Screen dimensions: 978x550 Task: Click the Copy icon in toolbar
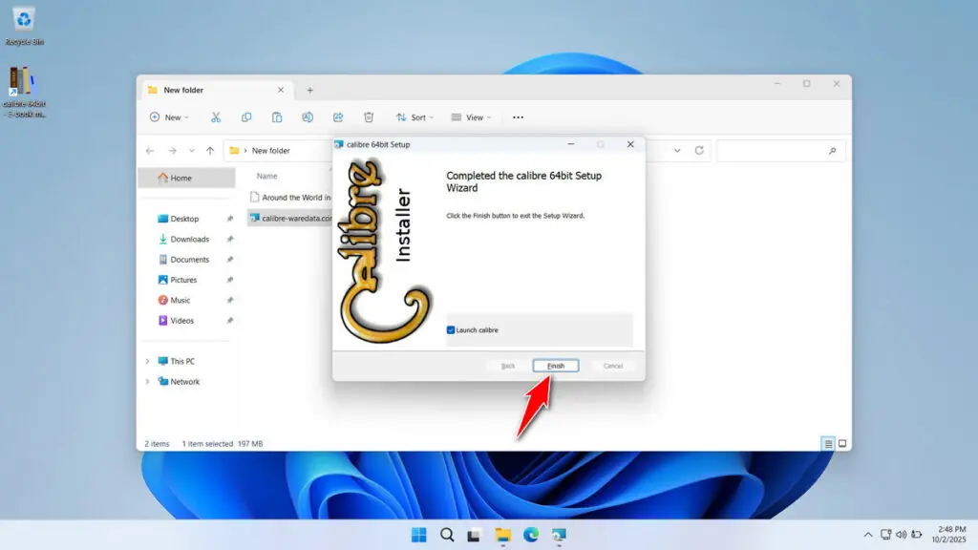point(246,117)
